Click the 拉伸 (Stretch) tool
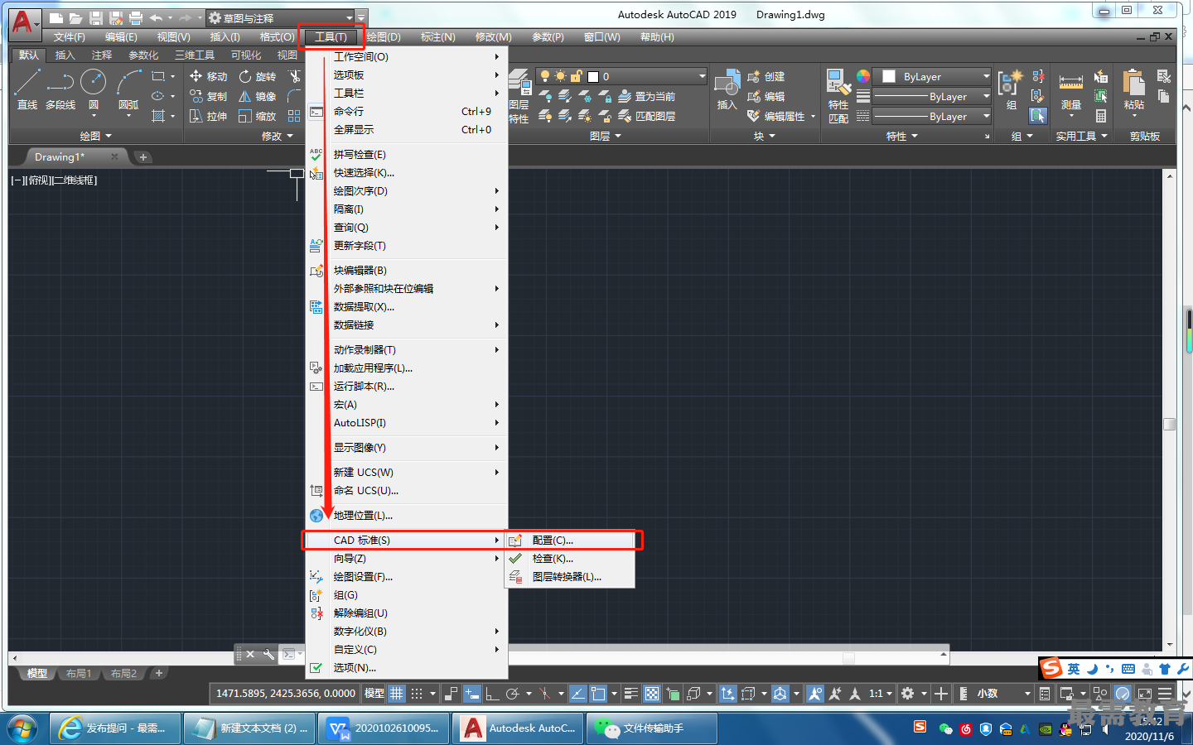The width and height of the screenshot is (1193, 745). [x=209, y=117]
